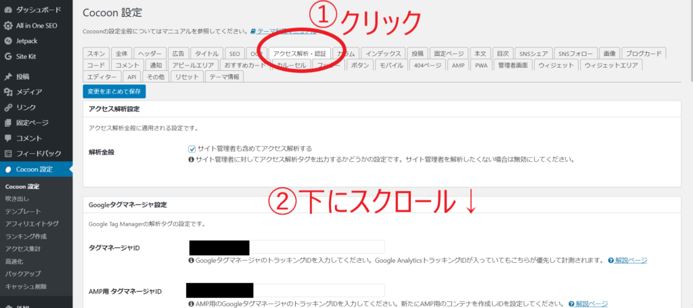The width and height of the screenshot is (693, 308).
Task: Switch to the SEO tab
Action: pos(235,53)
